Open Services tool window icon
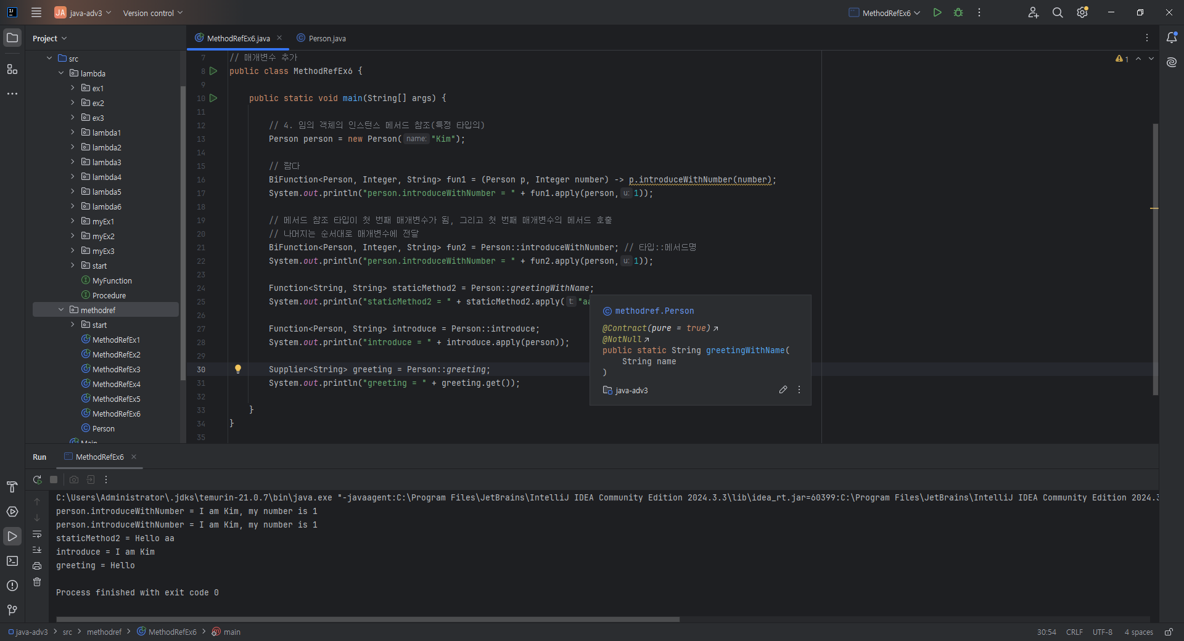The width and height of the screenshot is (1184, 641). tap(12, 512)
